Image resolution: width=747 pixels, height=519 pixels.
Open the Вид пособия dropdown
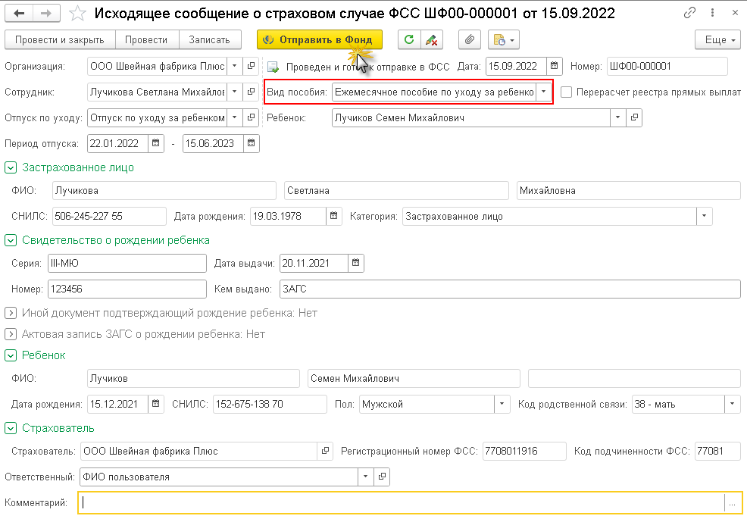(544, 92)
